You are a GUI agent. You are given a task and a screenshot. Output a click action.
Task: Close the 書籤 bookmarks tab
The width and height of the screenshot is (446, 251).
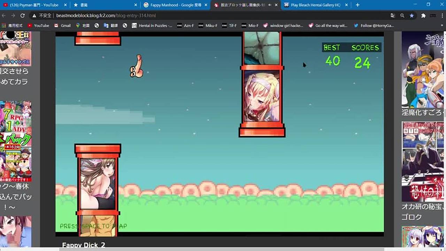pos(136,5)
